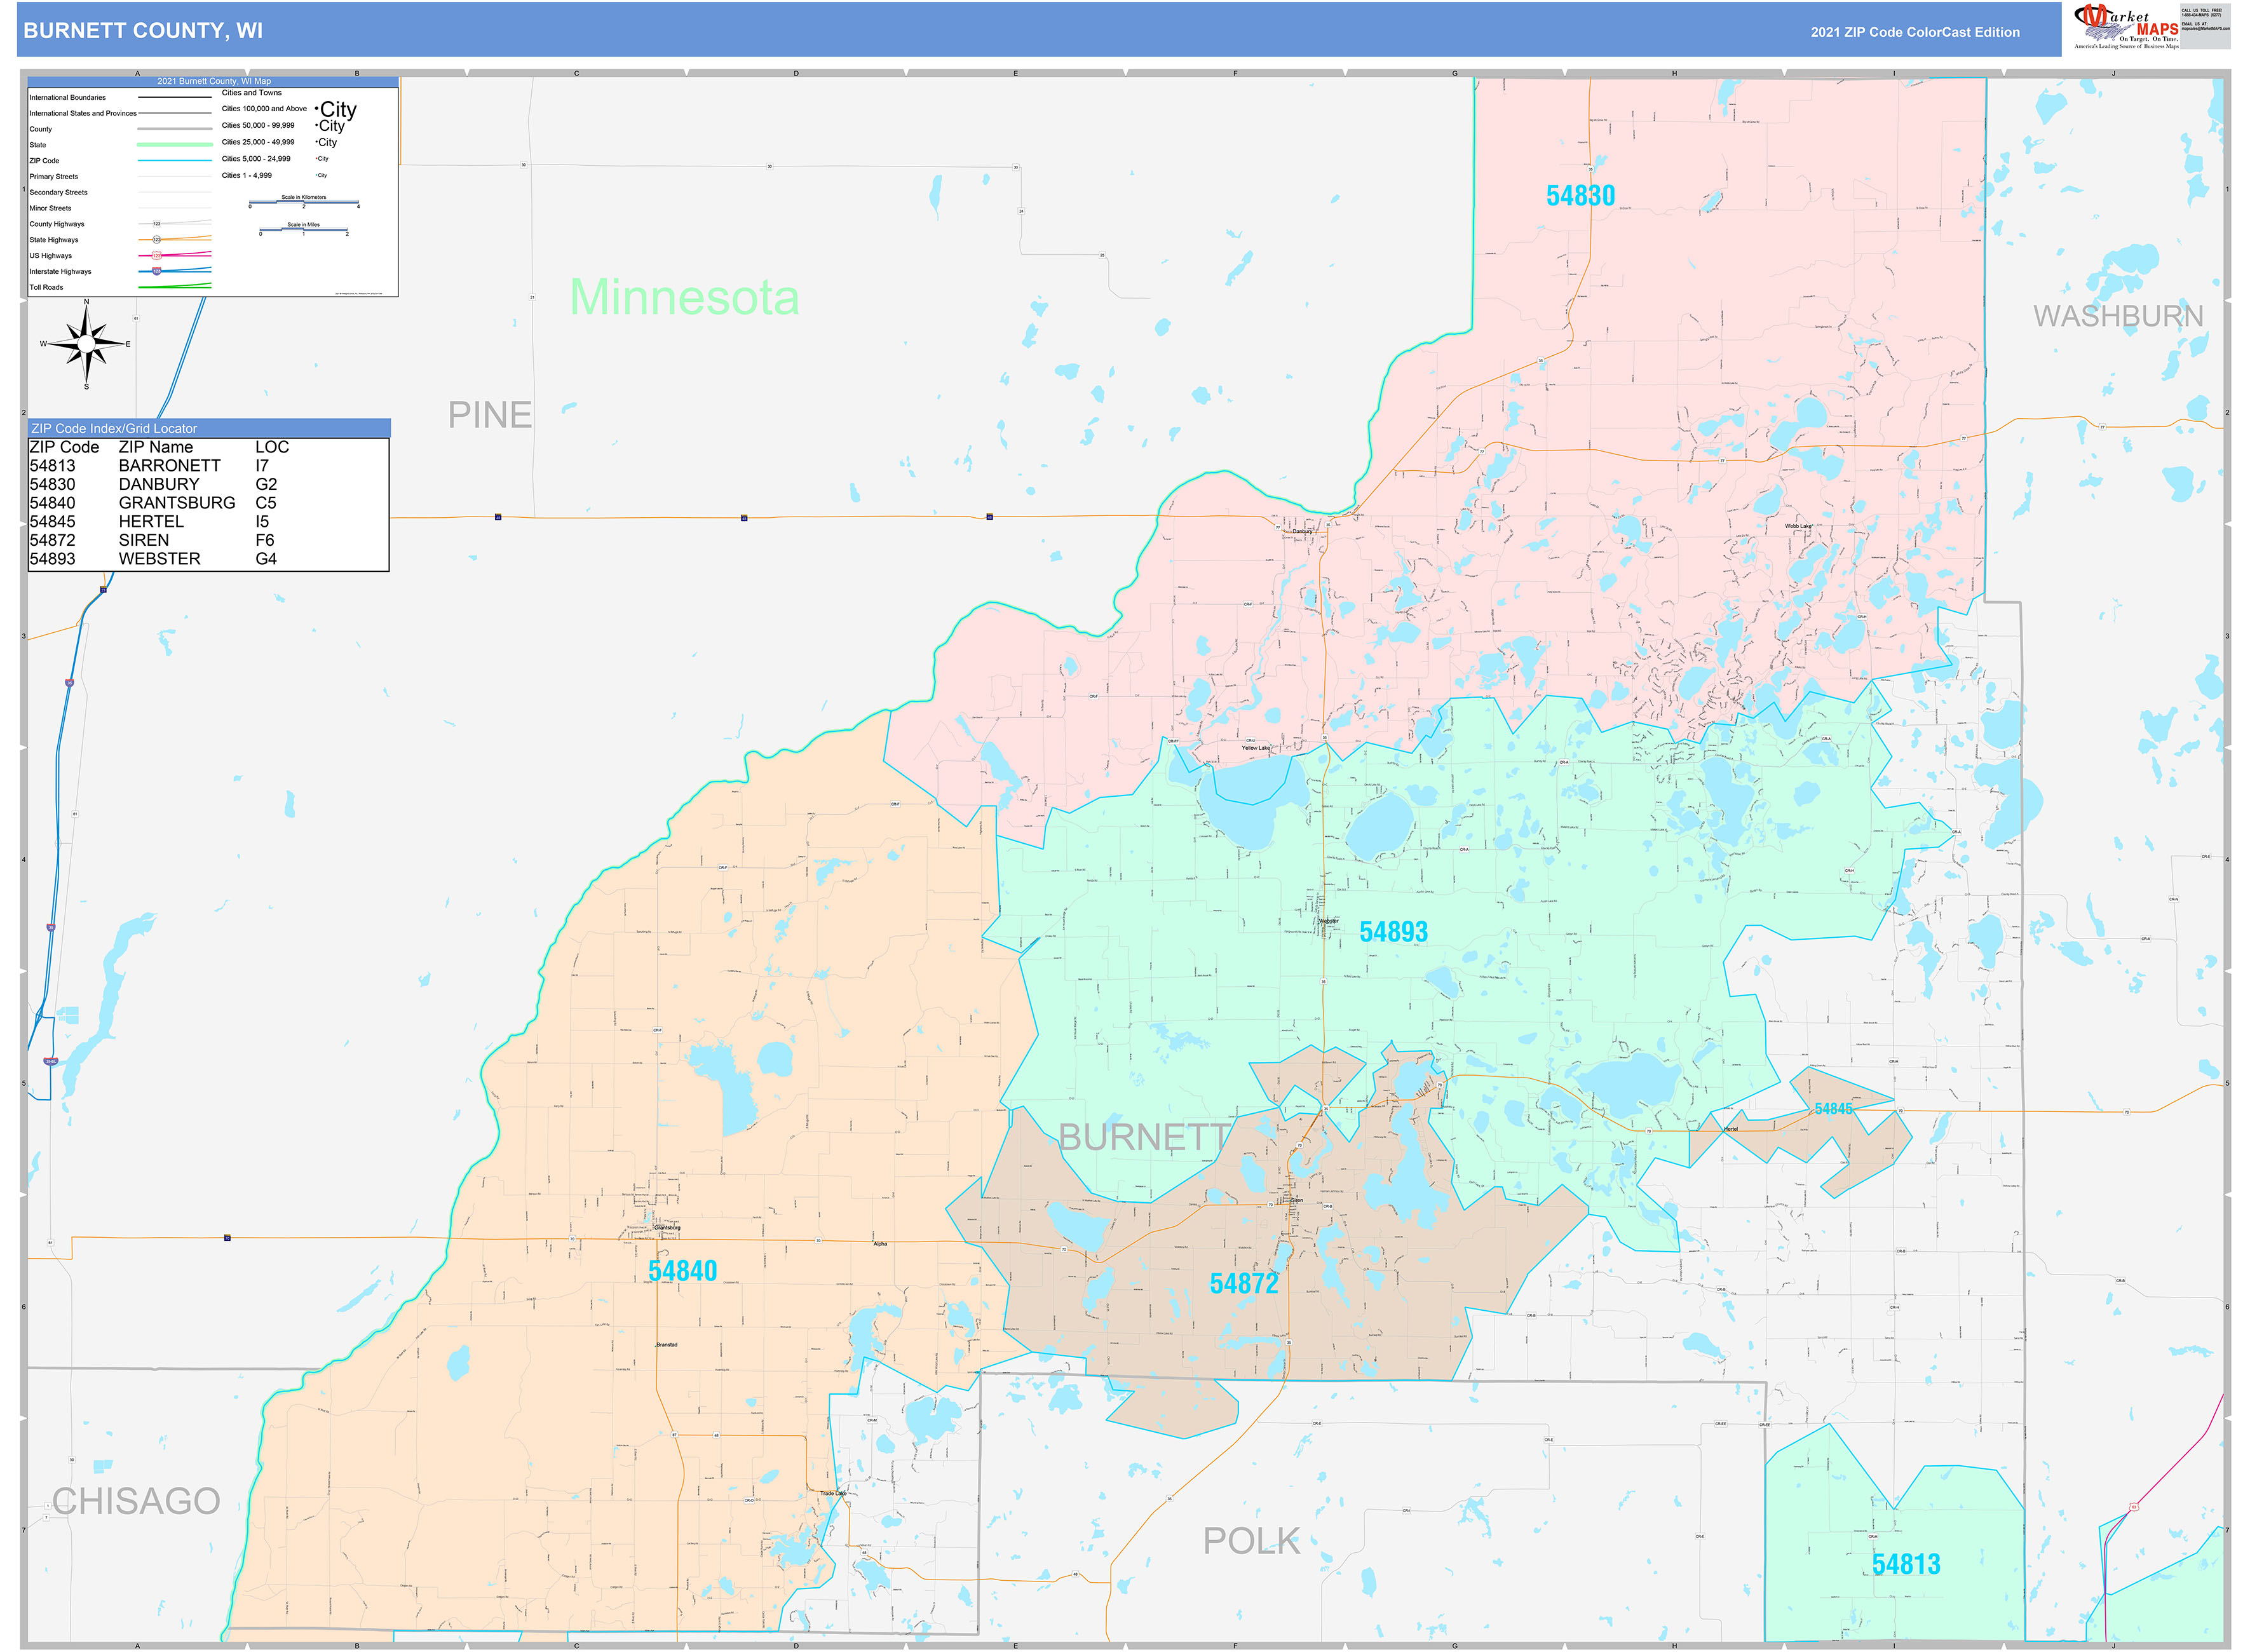Image resolution: width=2250 pixels, height=1652 pixels.
Task: Click the ZIP Code cyan line sample in legend
Action: [x=175, y=160]
